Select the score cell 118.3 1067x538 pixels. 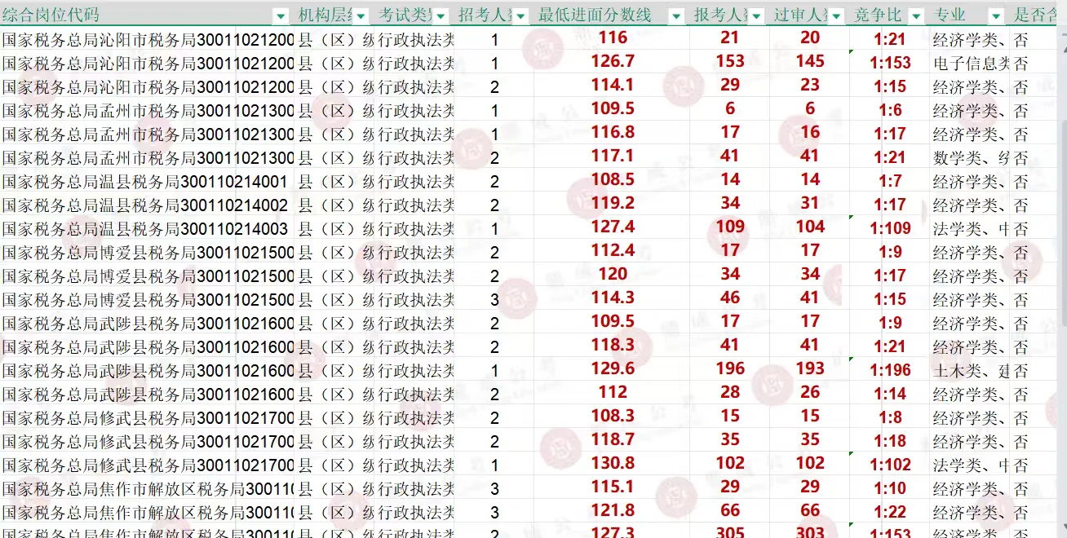(x=613, y=345)
